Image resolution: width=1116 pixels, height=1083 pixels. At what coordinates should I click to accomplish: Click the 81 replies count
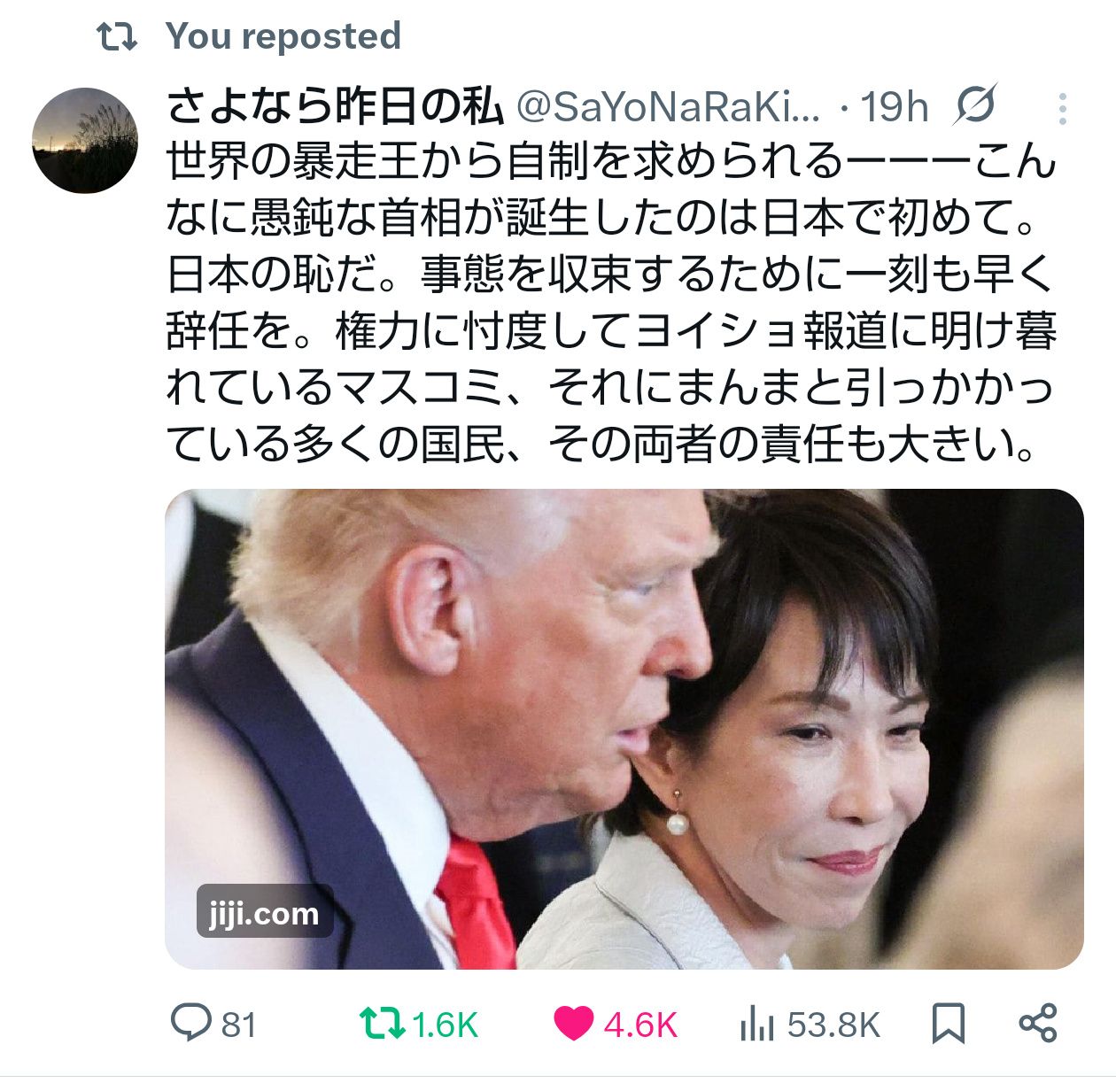(238, 1025)
